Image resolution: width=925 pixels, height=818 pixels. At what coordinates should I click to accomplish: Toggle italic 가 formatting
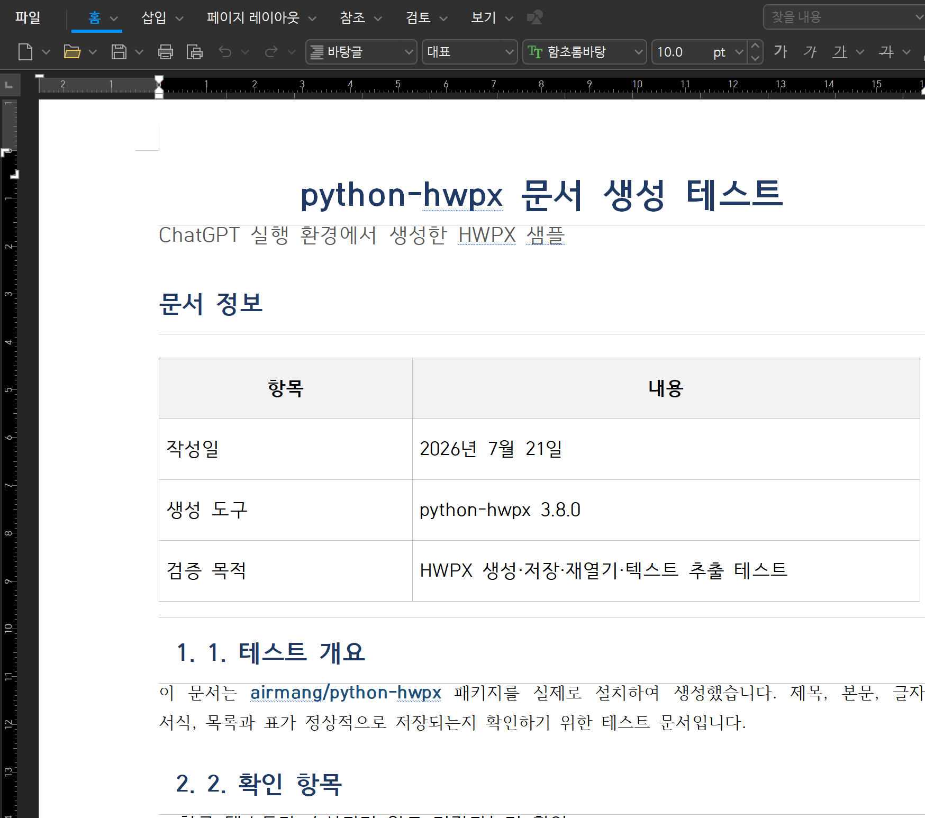point(810,52)
